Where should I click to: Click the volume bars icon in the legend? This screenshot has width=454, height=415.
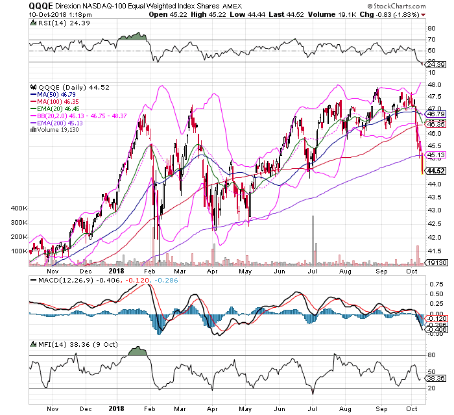click(x=33, y=129)
